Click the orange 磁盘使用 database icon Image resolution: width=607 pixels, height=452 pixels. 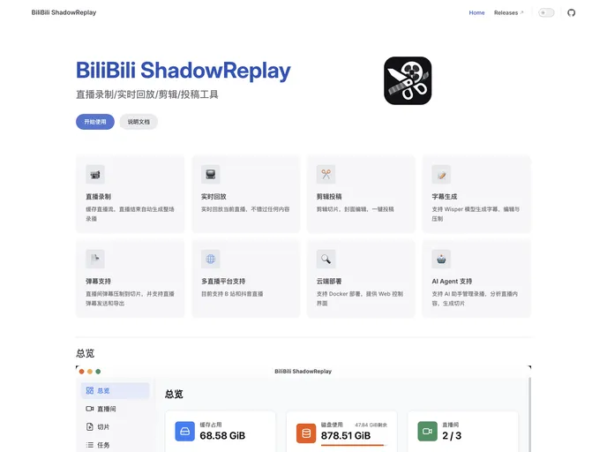[x=306, y=433]
